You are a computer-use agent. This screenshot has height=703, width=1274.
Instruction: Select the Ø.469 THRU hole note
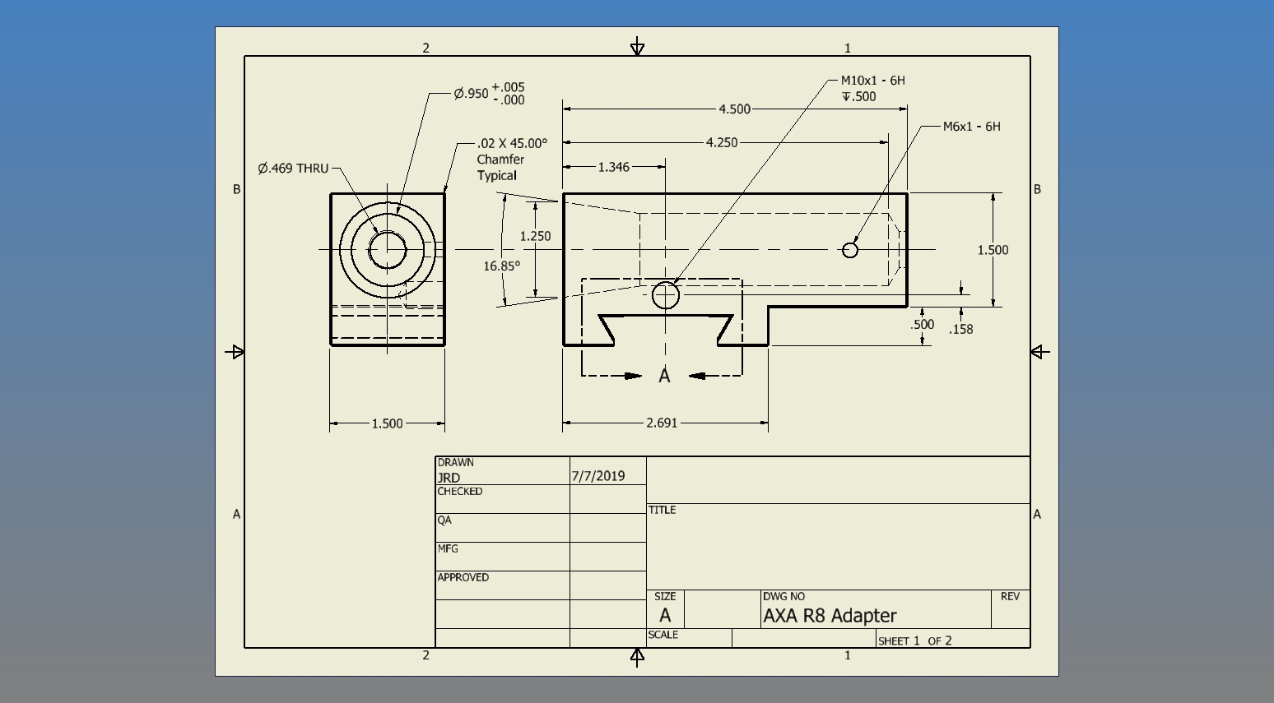293,169
